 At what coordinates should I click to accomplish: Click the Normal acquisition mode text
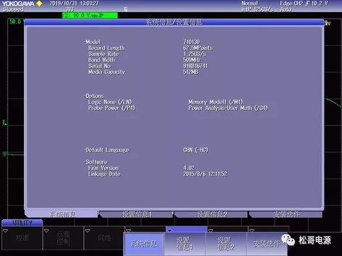[249, 3]
